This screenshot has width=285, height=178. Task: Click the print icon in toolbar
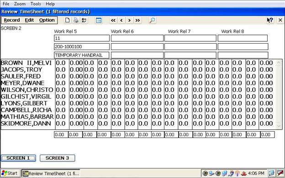click(76, 20)
